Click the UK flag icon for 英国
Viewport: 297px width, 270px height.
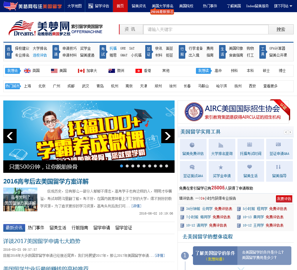click(x=27, y=71)
